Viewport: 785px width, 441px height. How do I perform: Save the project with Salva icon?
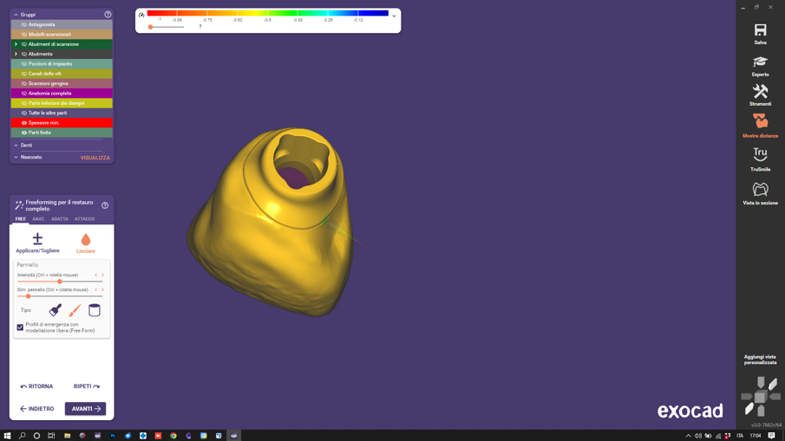coord(760,34)
